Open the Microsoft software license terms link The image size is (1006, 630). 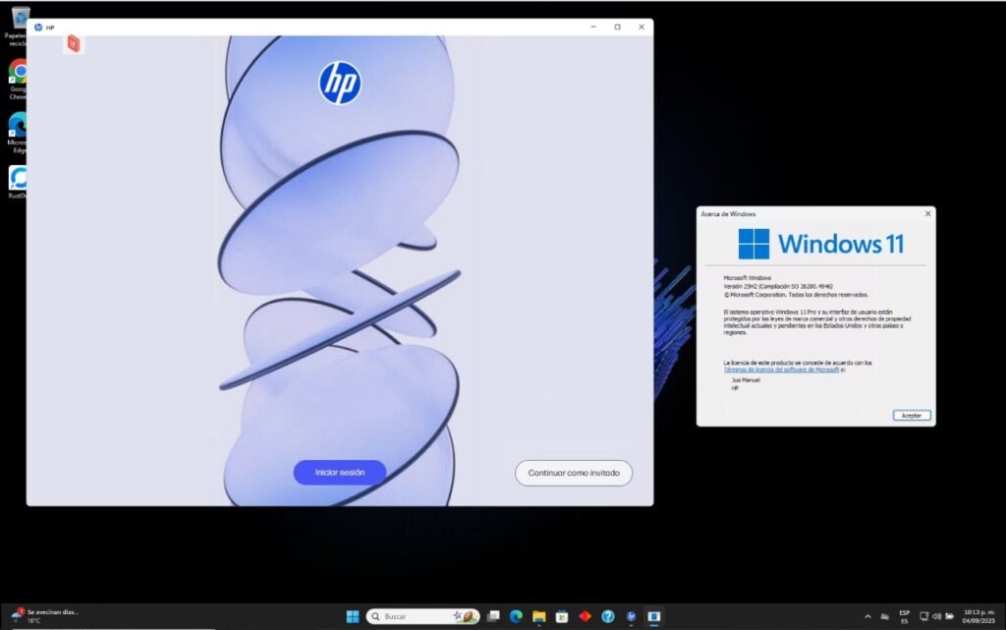click(x=782, y=370)
